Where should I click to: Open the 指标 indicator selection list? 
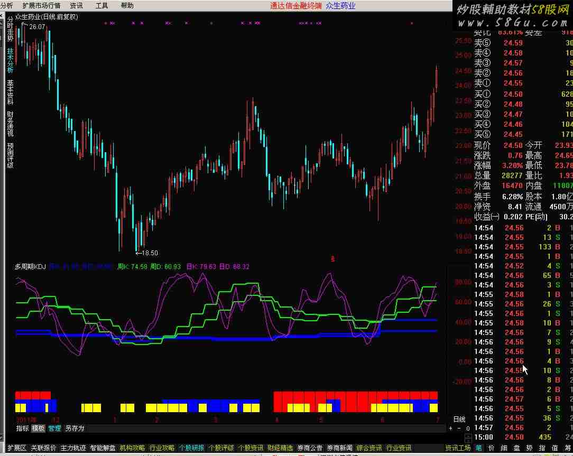(22, 429)
